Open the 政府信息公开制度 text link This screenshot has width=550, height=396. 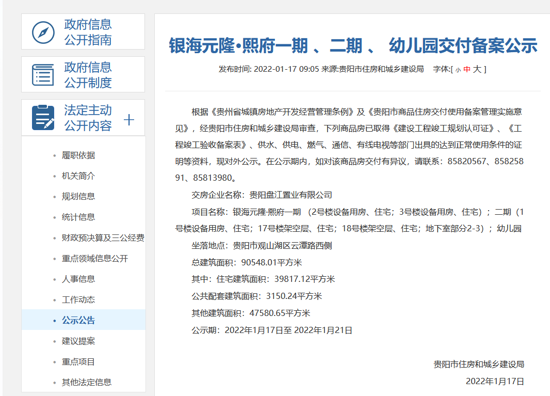pos(88,75)
